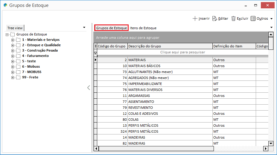Image resolution: width=277 pixels, height=155 pixels.
Task: Click the group code 324 cell
Action: click(x=112, y=131)
